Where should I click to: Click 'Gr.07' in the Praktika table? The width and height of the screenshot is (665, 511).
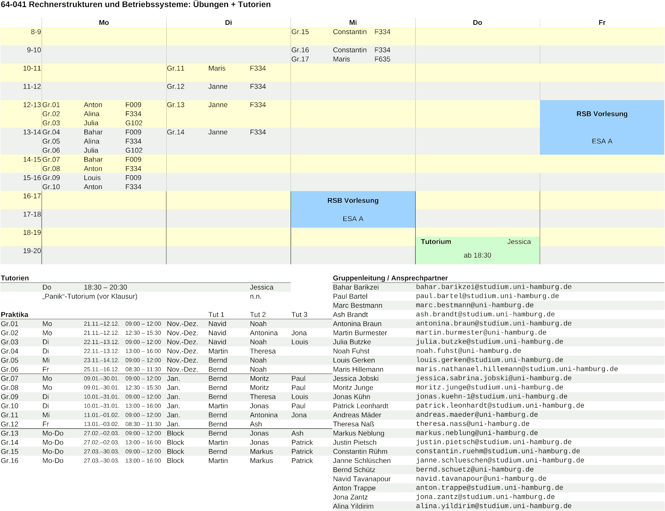[10, 379]
